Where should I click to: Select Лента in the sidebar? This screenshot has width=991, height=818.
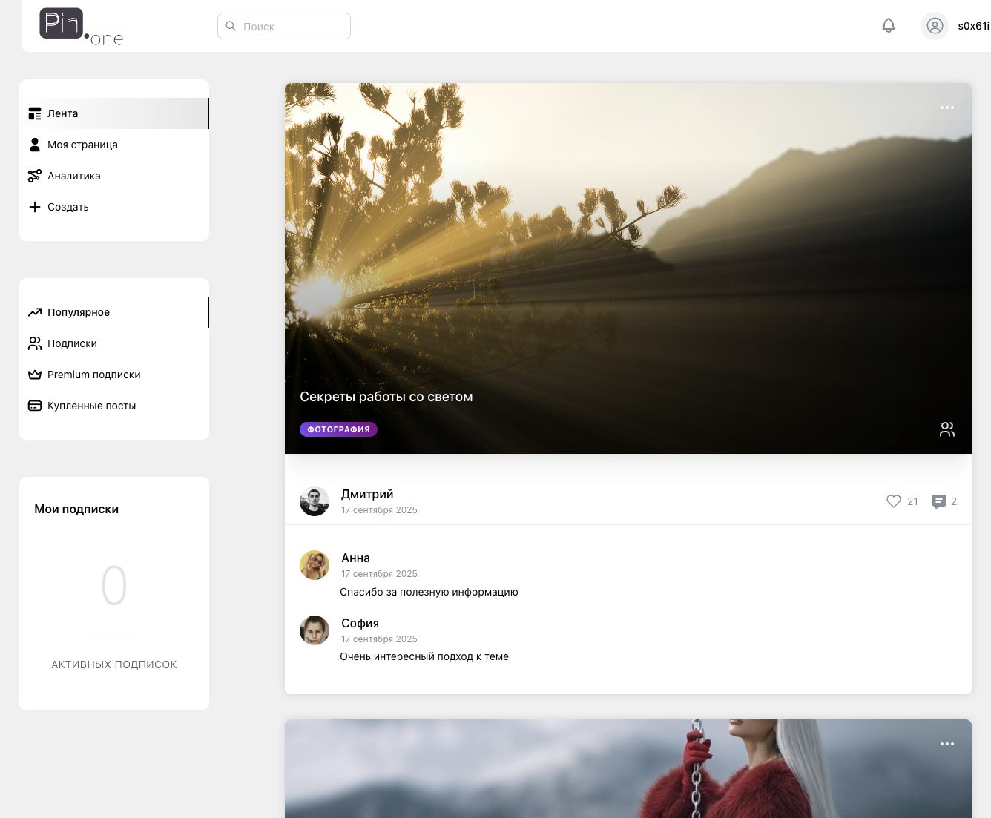(63, 113)
